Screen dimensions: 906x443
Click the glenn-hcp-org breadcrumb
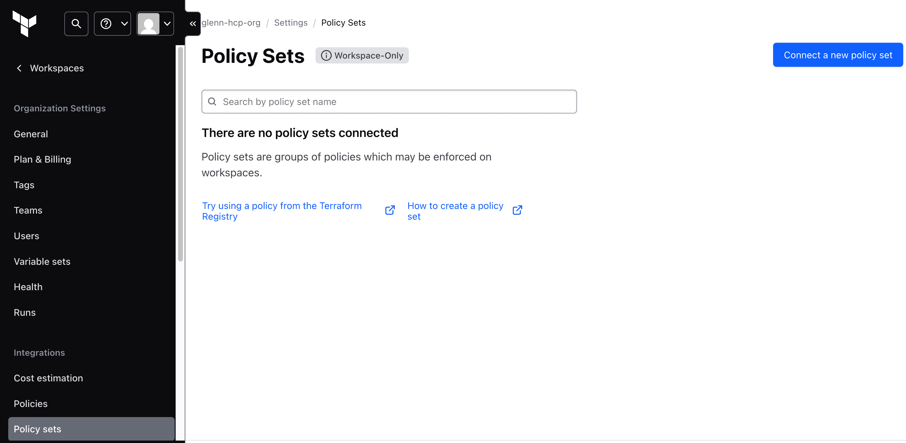pos(231,23)
